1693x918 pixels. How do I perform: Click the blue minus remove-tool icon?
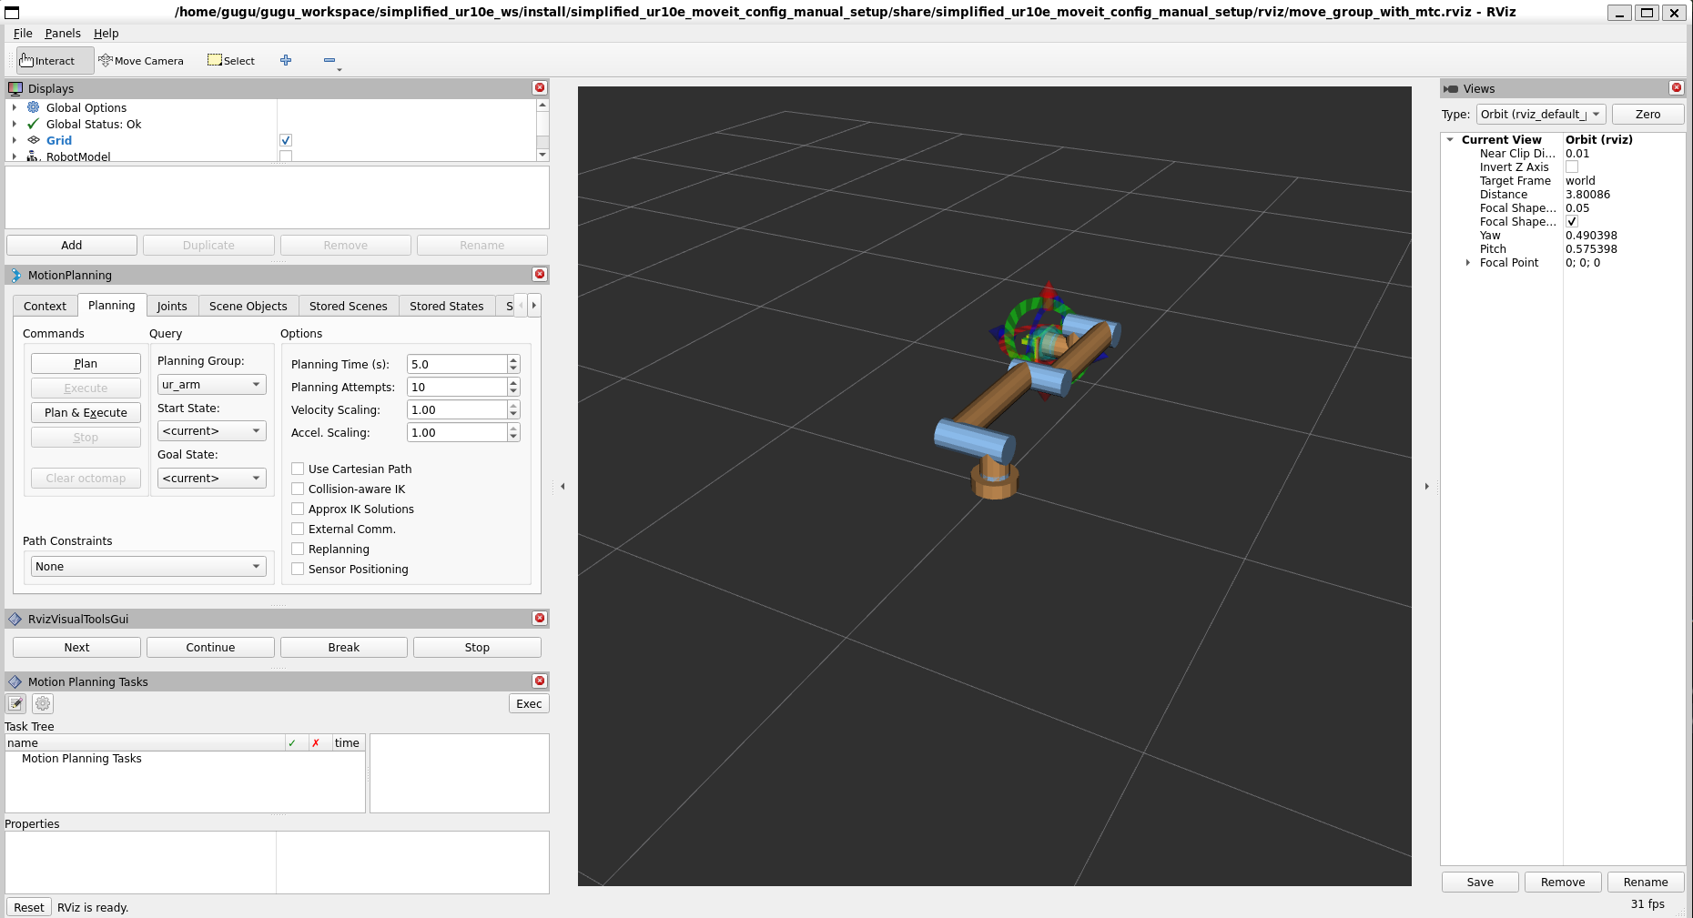329,60
